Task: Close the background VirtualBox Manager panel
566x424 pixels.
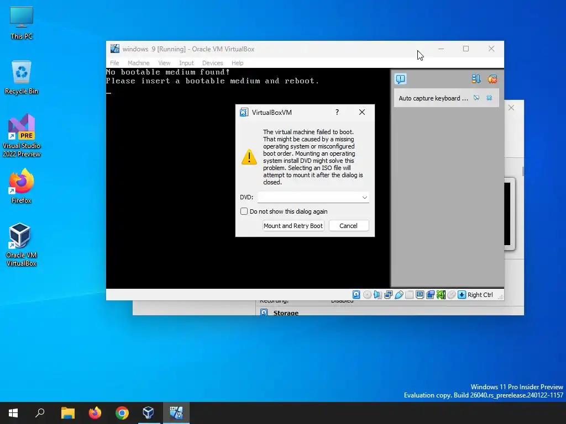Action: coord(511,108)
